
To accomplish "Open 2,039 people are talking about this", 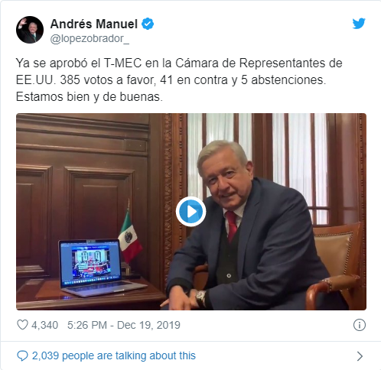I will (x=114, y=355).
